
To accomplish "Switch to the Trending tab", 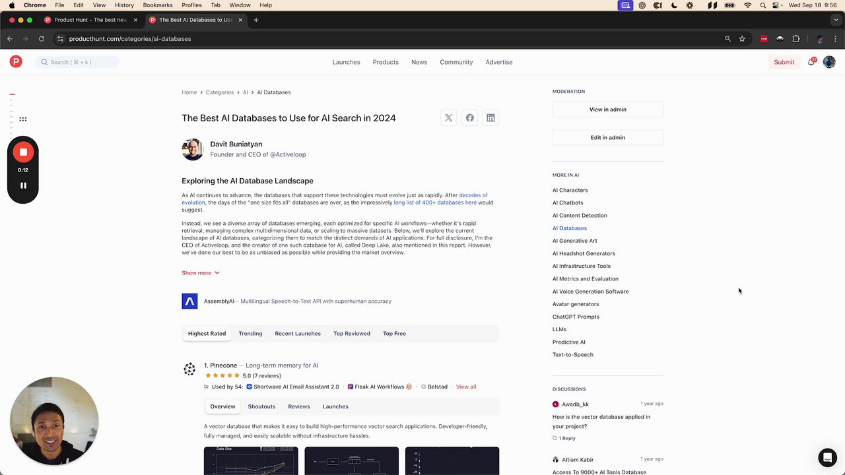I will click(x=250, y=334).
